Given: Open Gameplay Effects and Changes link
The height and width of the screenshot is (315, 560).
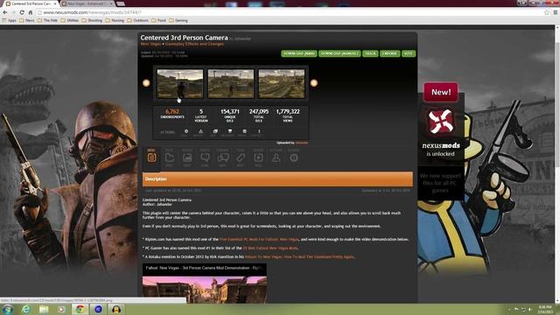Looking at the screenshot, I should (x=194, y=44).
